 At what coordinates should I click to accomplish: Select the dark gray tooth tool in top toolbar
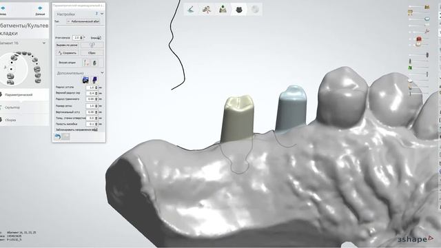coord(239,10)
